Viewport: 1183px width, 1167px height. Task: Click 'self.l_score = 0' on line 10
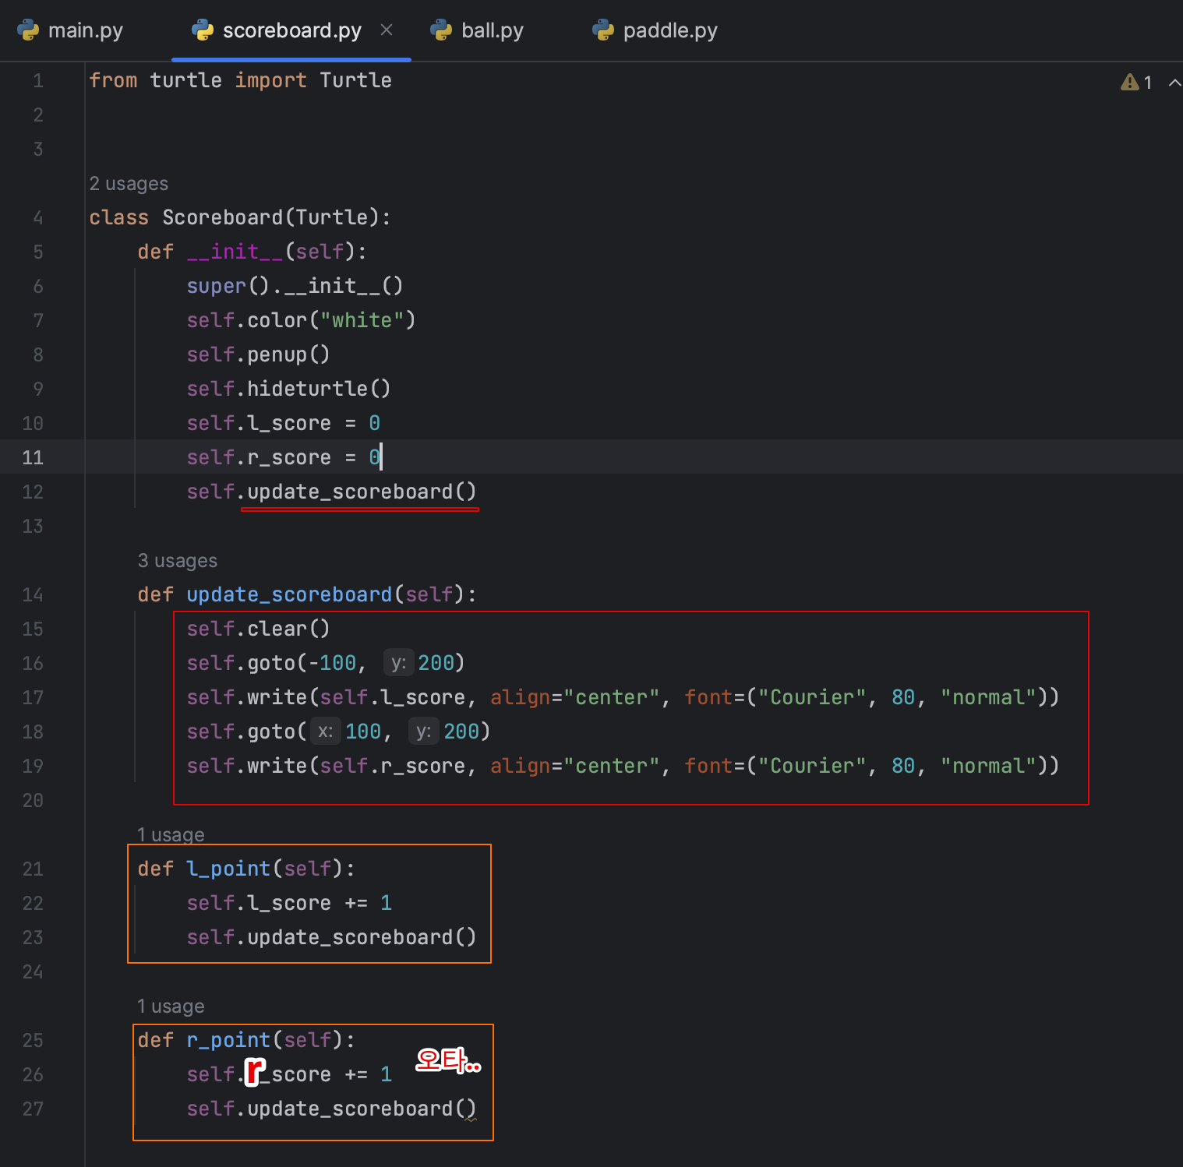click(284, 423)
